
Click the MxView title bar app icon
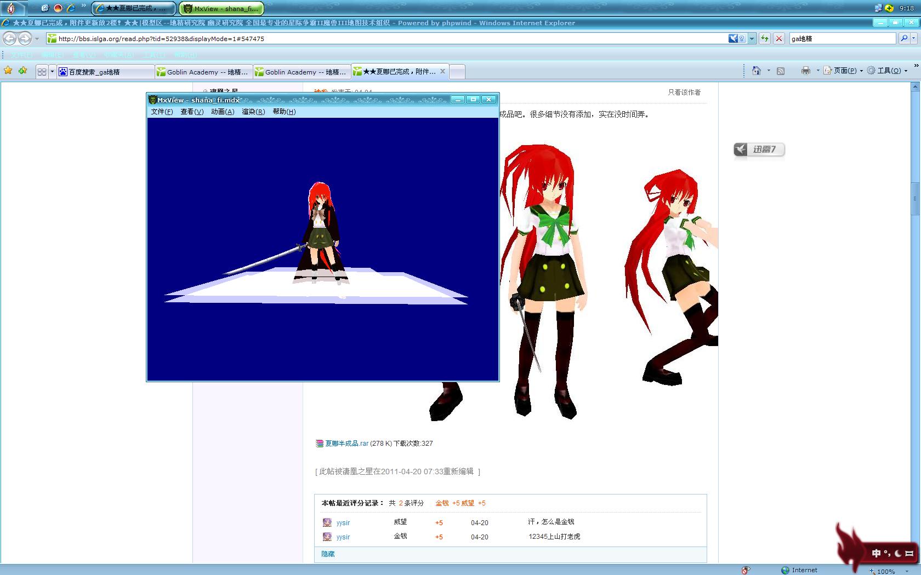(153, 100)
